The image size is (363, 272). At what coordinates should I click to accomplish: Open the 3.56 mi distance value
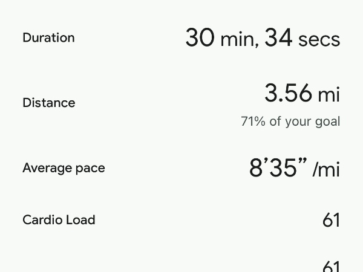coord(302,94)
